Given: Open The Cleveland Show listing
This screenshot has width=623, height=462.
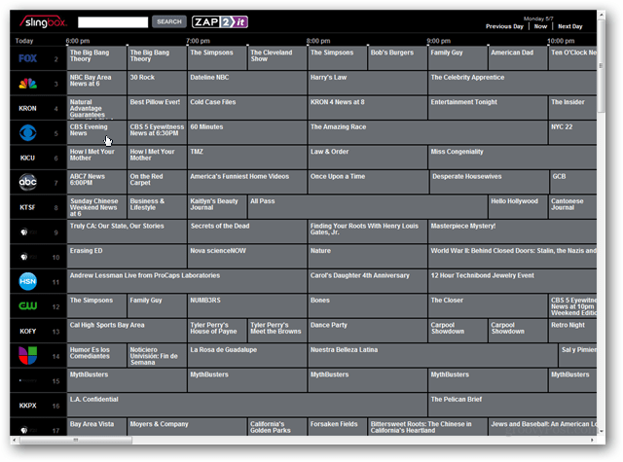Looking at the screenshot, I should click(x=276, y=58).
